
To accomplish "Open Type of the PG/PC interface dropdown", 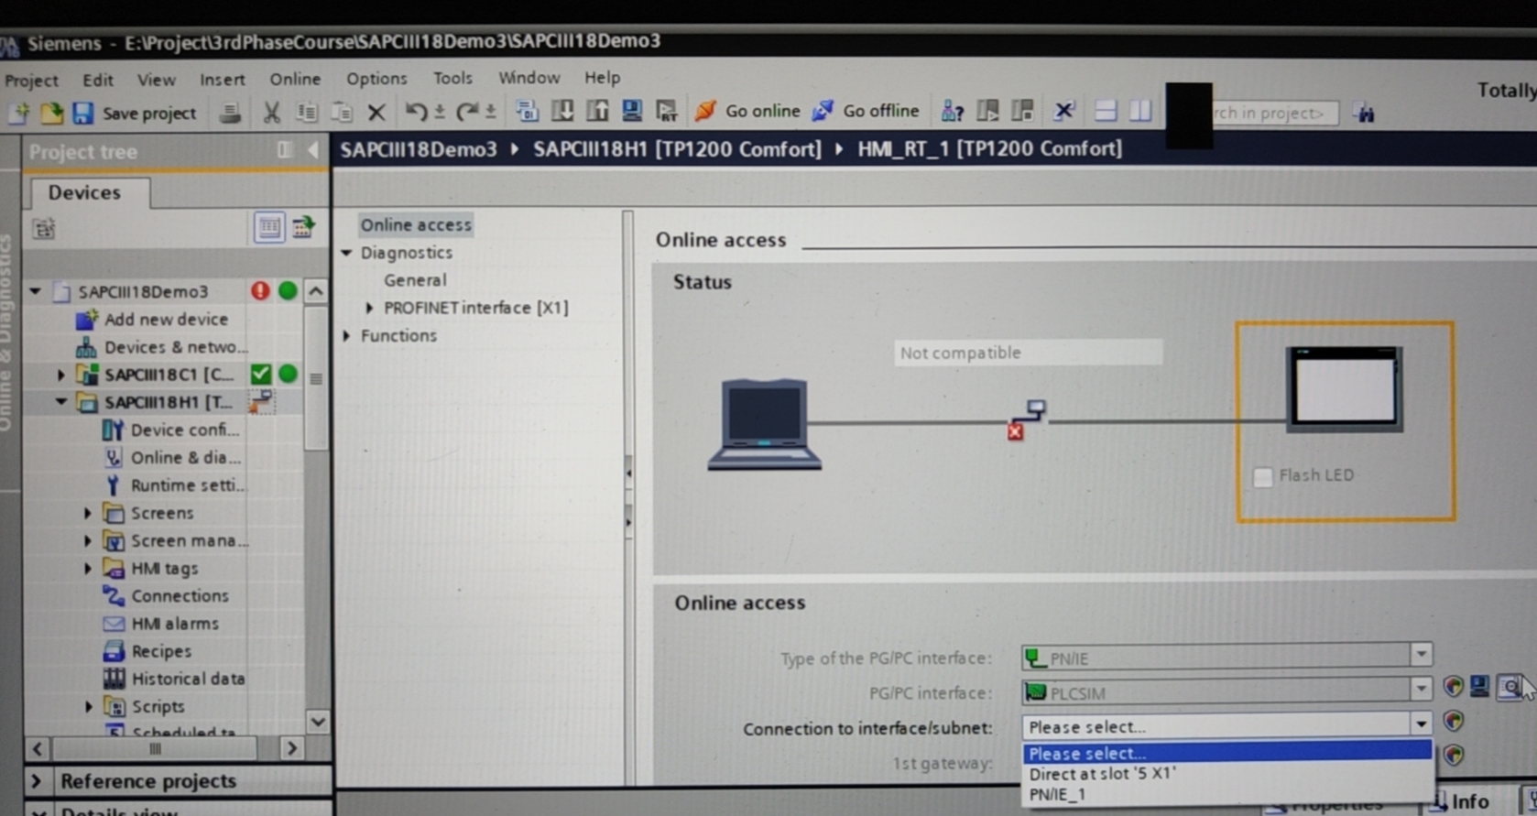I will pyautogui.click(x=1421, y=655).
